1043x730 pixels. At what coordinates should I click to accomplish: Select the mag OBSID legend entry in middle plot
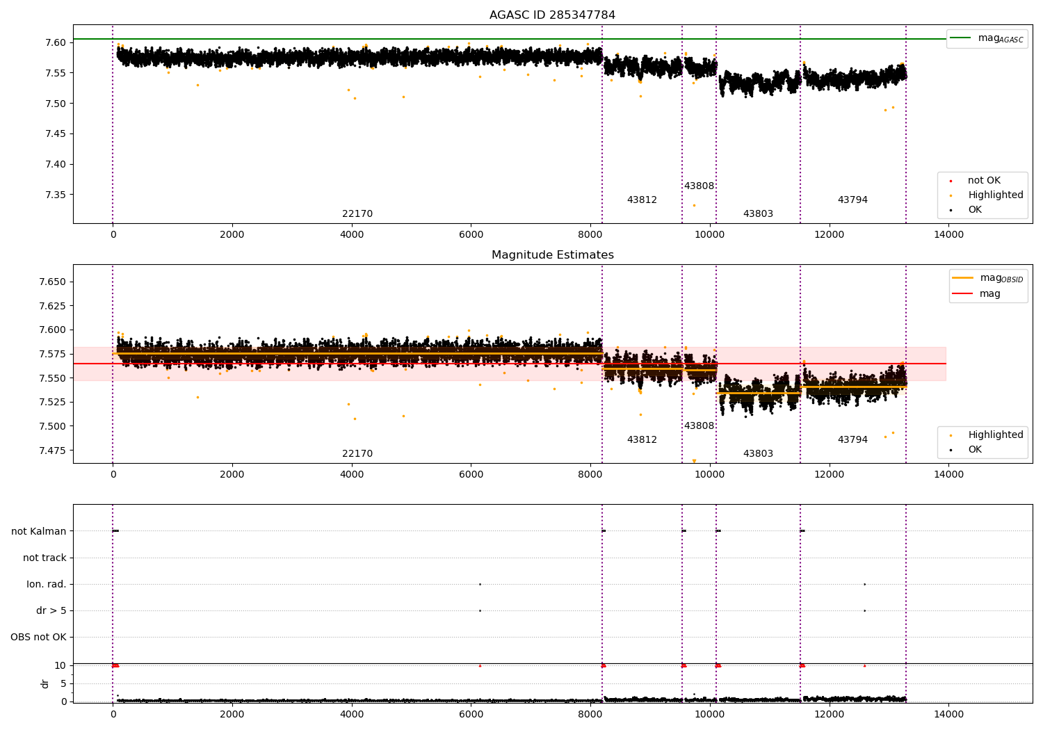(987, 278)
